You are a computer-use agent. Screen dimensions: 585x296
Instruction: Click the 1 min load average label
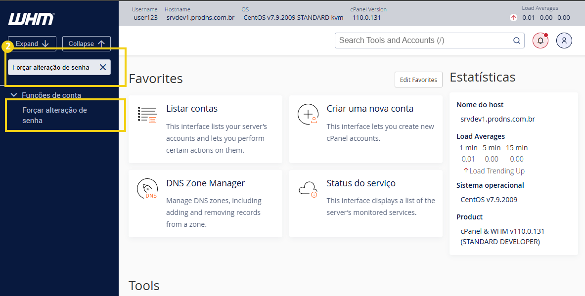pyautogui.click(x=469, y=148)
